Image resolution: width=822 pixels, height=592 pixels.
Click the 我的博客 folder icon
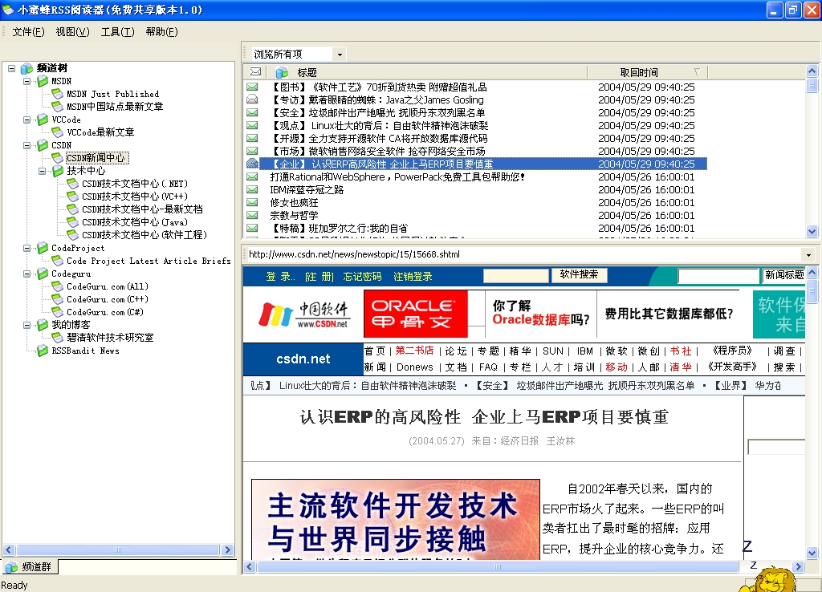(43, 326)
